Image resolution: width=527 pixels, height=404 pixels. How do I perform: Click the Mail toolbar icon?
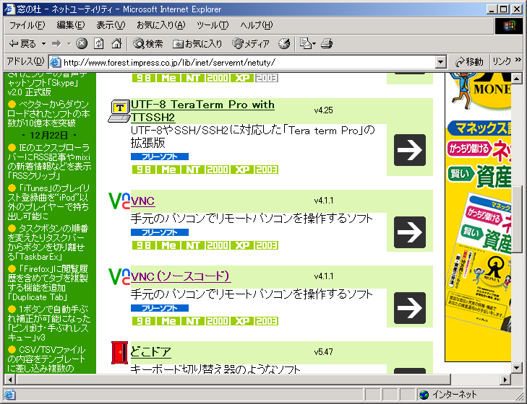tap(307, 43)
